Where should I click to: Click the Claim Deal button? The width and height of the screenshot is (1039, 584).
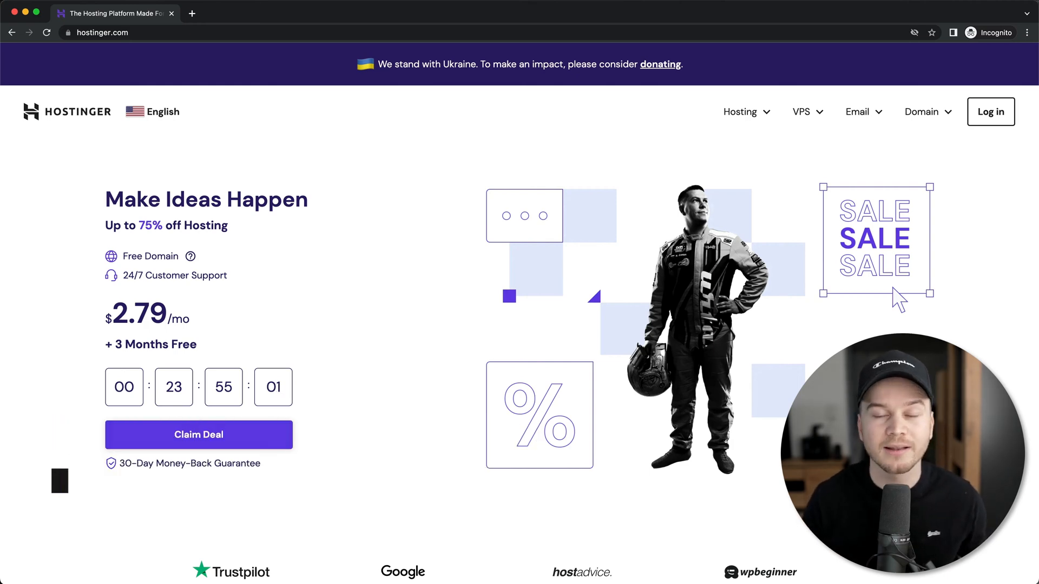coord(199,434)
